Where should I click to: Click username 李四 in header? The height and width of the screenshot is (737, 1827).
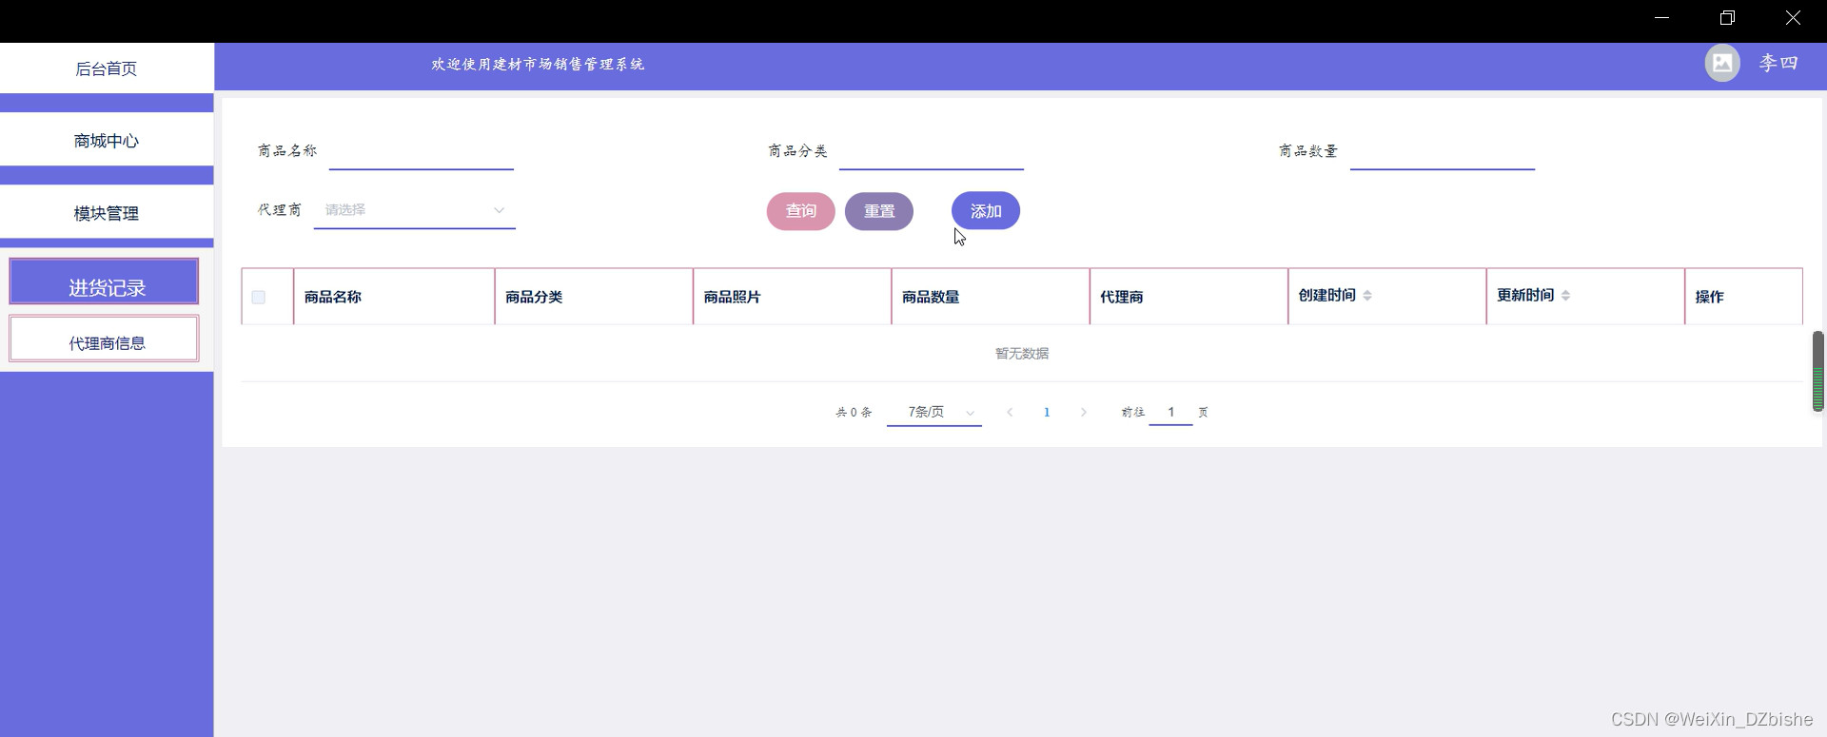1778,64
